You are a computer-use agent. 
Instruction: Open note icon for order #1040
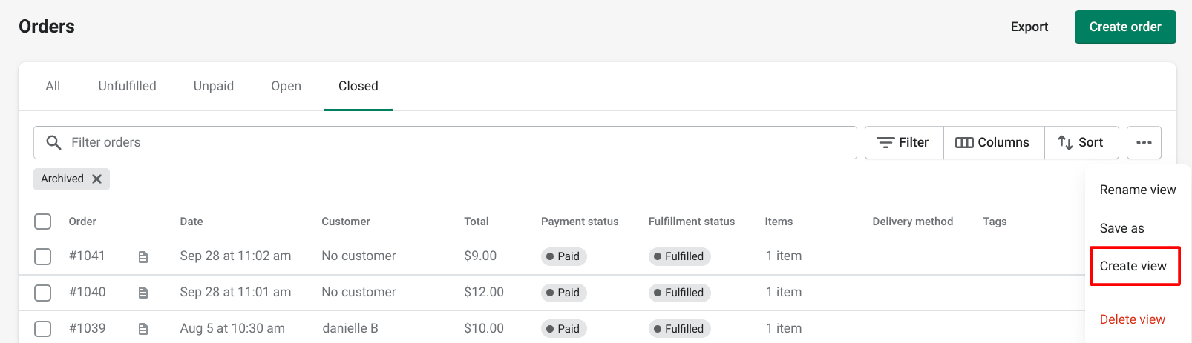pos(143,293)
